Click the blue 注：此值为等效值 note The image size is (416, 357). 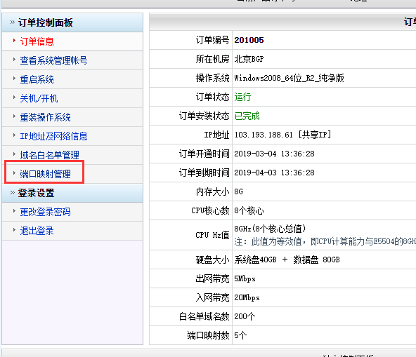(325, 241)
